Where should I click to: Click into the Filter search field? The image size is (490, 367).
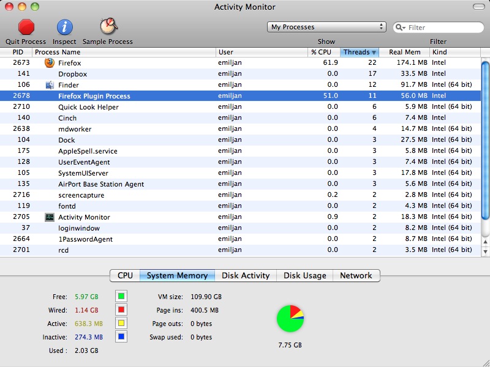[x=439, y=28]
